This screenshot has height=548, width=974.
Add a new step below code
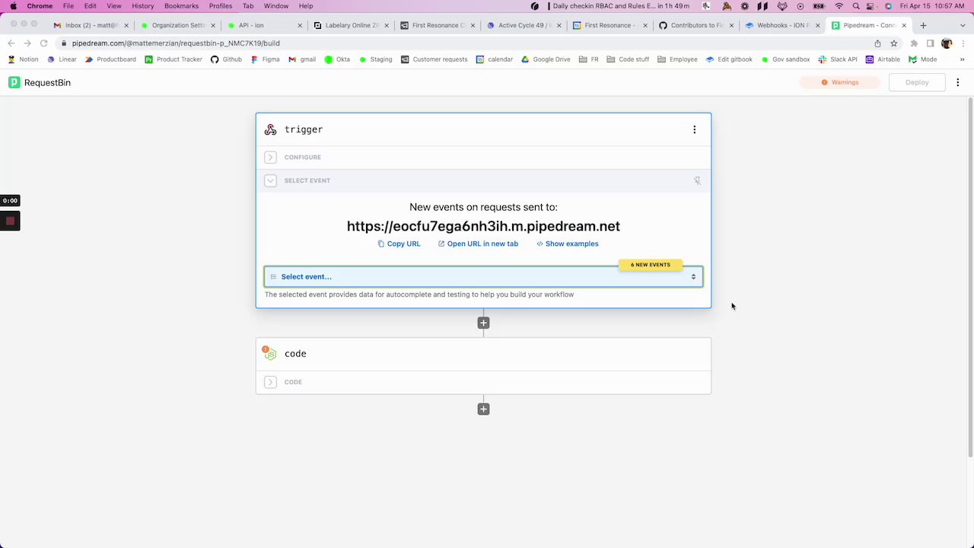click(483, 409)
